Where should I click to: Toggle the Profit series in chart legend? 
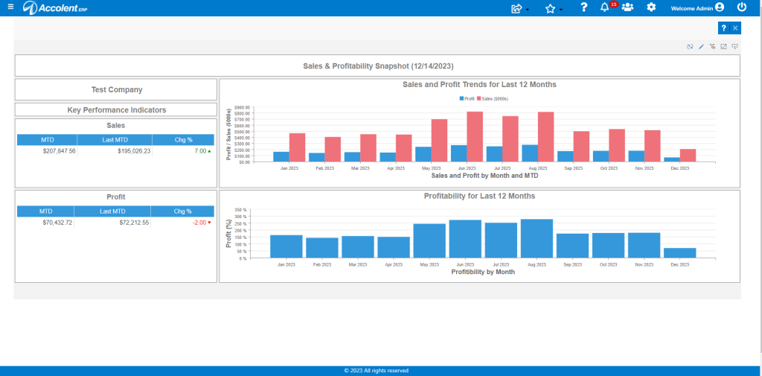point(467,98)
